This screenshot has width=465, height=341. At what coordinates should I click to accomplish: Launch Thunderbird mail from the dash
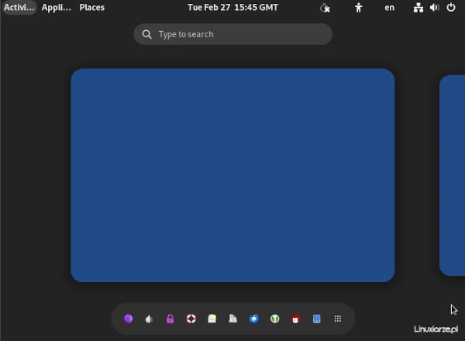254,319
